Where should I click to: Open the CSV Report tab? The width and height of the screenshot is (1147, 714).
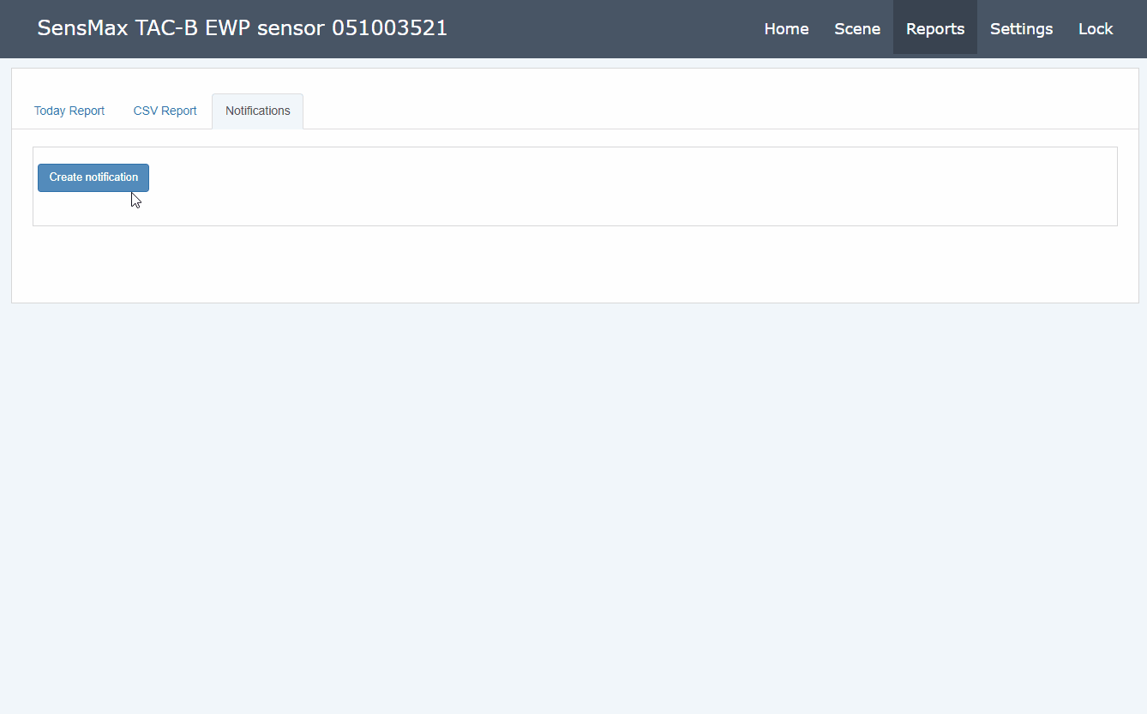[x=165, y=111]
